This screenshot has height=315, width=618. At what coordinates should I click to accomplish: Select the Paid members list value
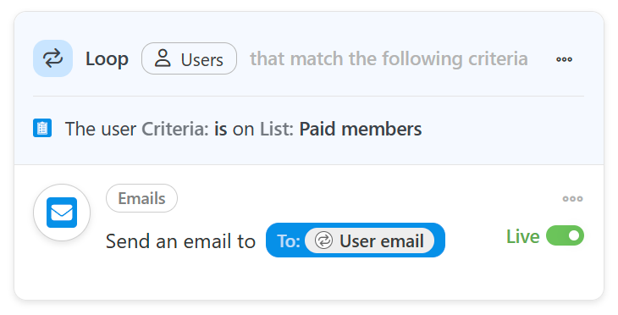coord(361,129)
